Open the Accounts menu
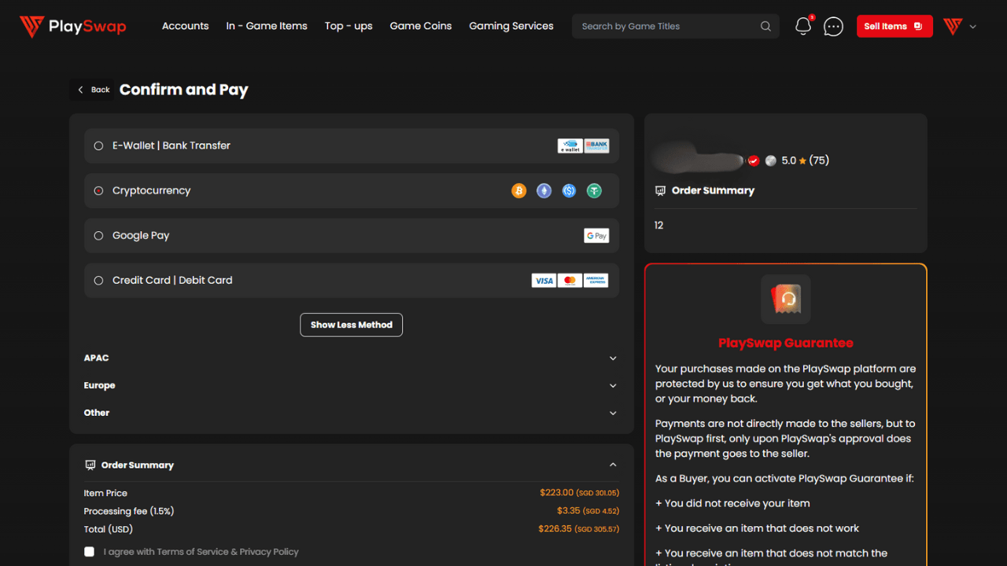 (x=186, y=26)
